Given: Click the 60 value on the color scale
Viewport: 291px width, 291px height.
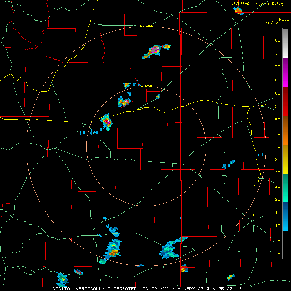Looking at the screenshot, I should (x=278, y=93).
